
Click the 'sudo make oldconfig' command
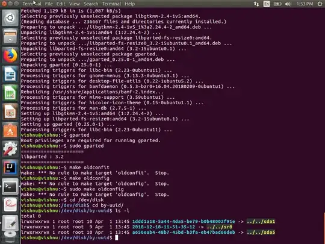96,189
